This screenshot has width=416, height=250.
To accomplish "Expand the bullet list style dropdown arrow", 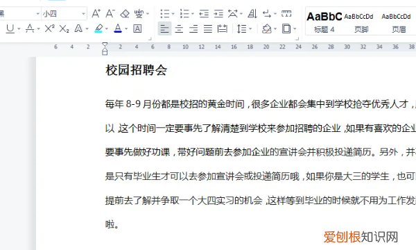I will point(173,14).
